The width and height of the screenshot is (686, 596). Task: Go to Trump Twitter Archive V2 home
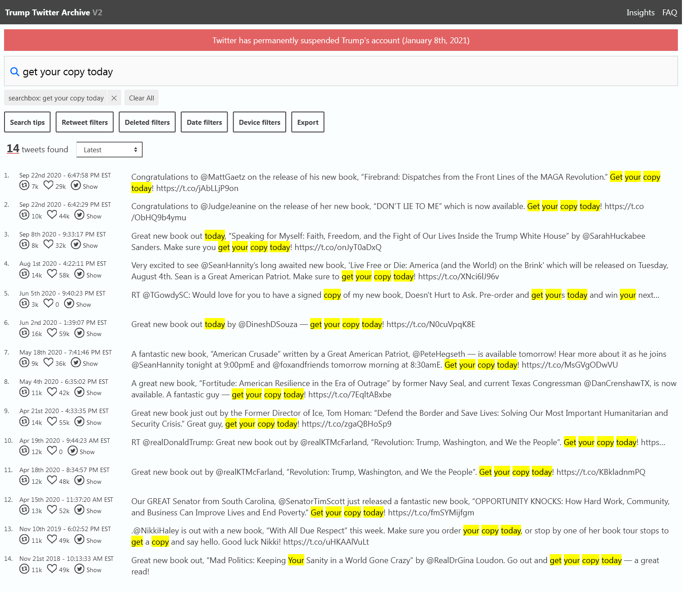pyautogui.click(x=54, y=13)
